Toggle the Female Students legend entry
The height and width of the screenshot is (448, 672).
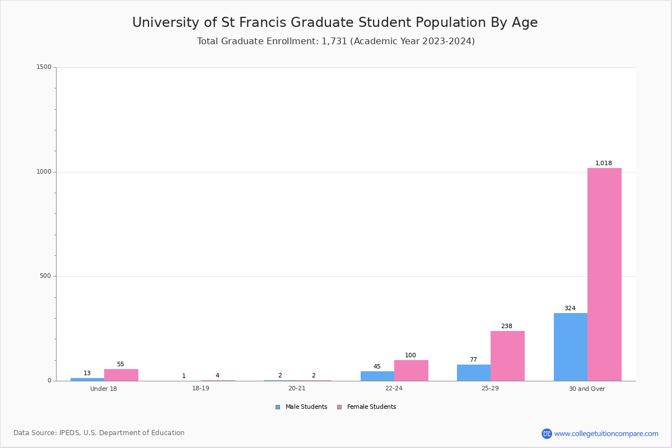(366, 407)
